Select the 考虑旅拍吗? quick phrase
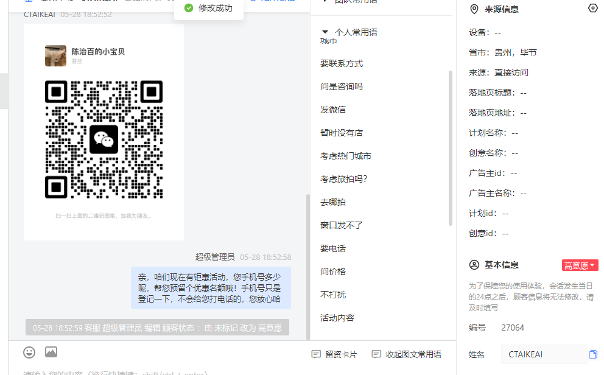604x375 pixels. tap(344, 179)
